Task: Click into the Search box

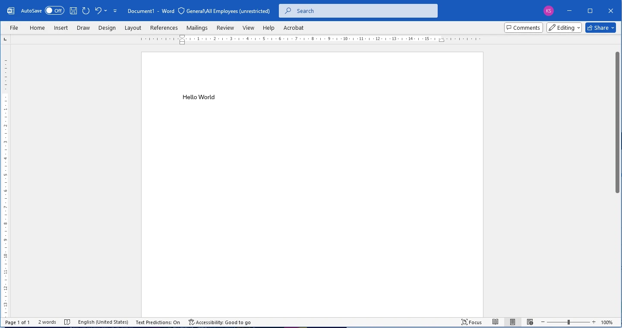Action: (358, 11)
